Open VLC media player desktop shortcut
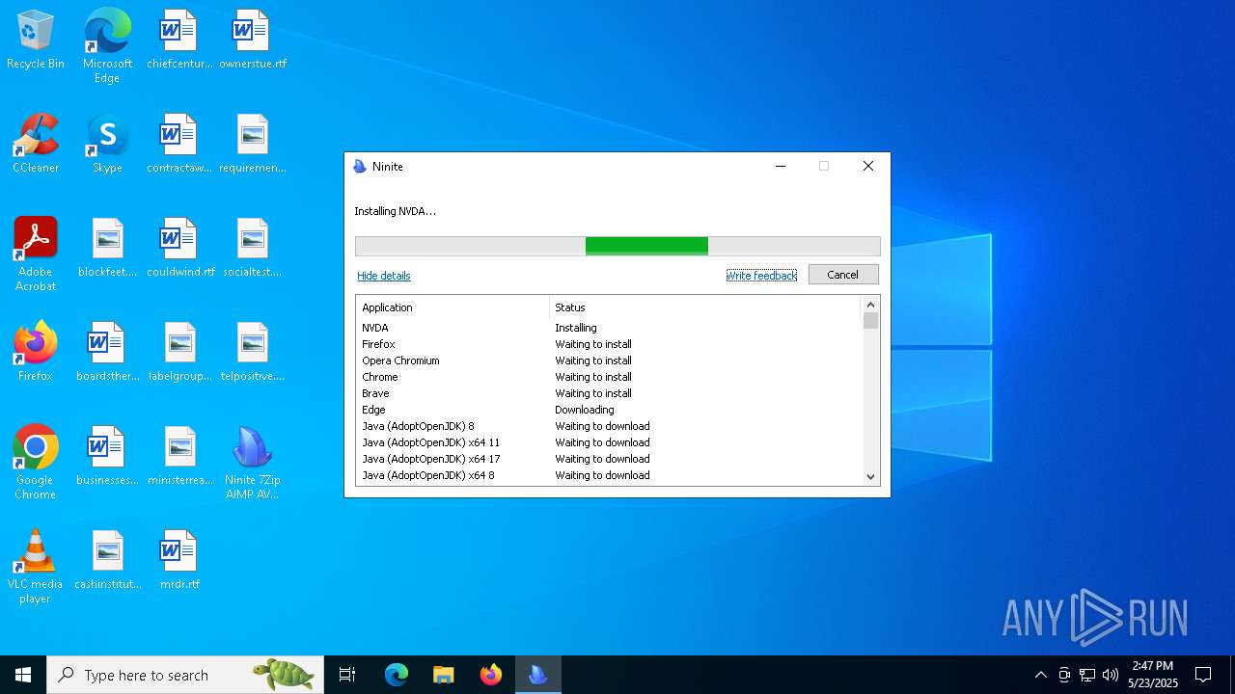This screenshot has height=694, width=1235. [x=36, y=567]
